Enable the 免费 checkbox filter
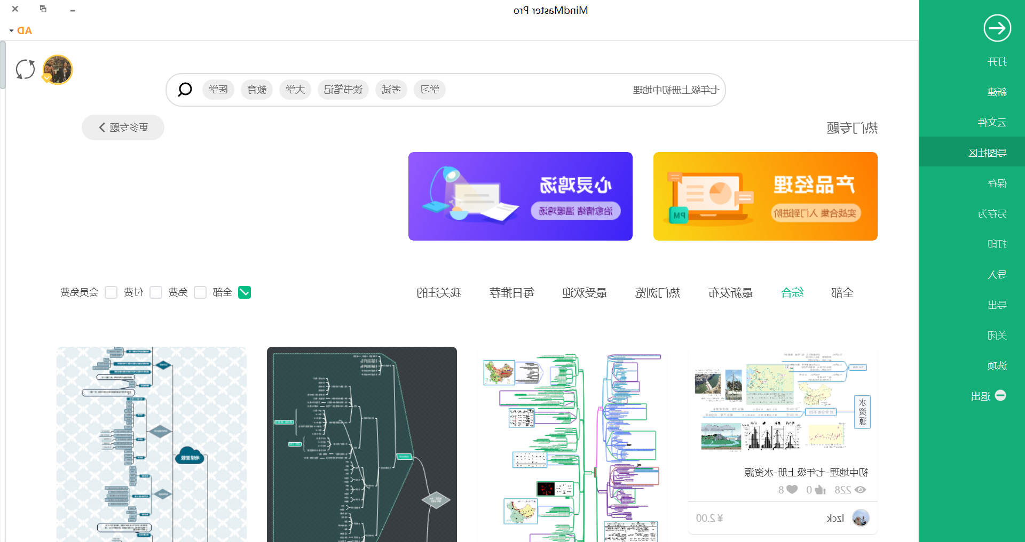 click(x=200, y=292)
